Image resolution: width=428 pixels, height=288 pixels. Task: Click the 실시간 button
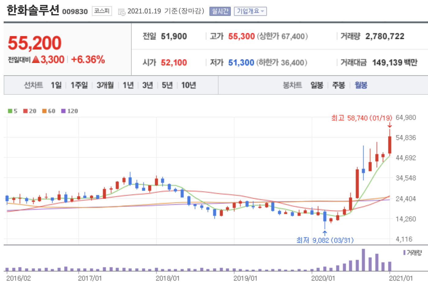tap(220, 11)
